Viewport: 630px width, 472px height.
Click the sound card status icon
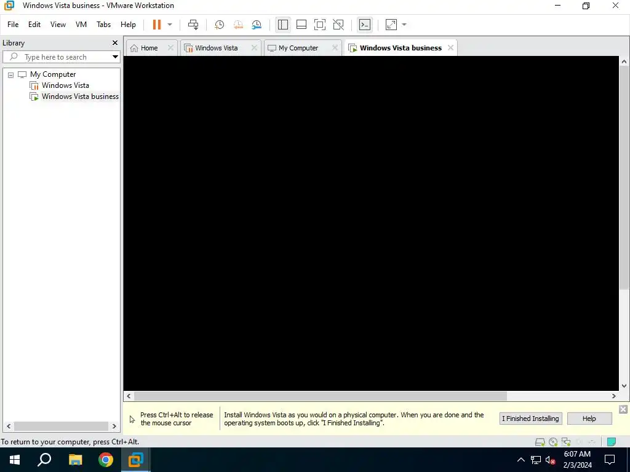(579, 442)
